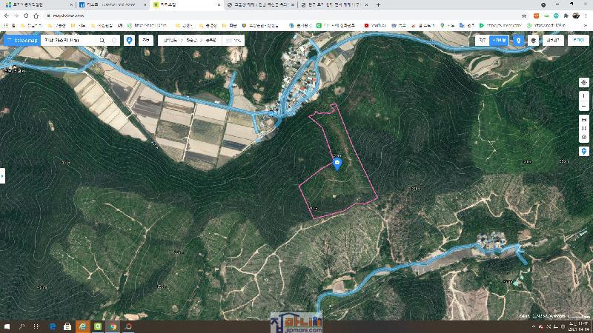Select the skyview satellite map mode
Viewport: 593px width, 333px height.
[500, 41]
